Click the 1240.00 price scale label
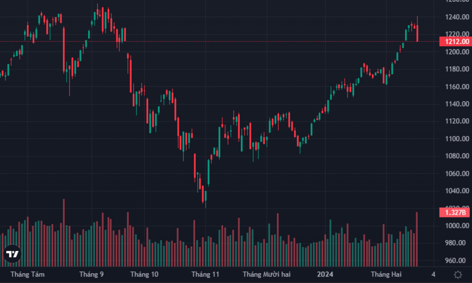Viewport: 472px width, 283px height. pyautogui.click(x=457, y=17)
